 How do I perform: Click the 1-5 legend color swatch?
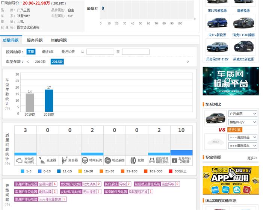click(22, 171)
